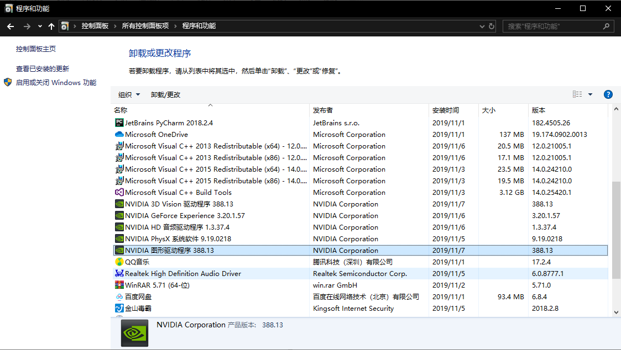Click the vertical scrollbar thumb
Screen dimensions: 621x350
616,230
